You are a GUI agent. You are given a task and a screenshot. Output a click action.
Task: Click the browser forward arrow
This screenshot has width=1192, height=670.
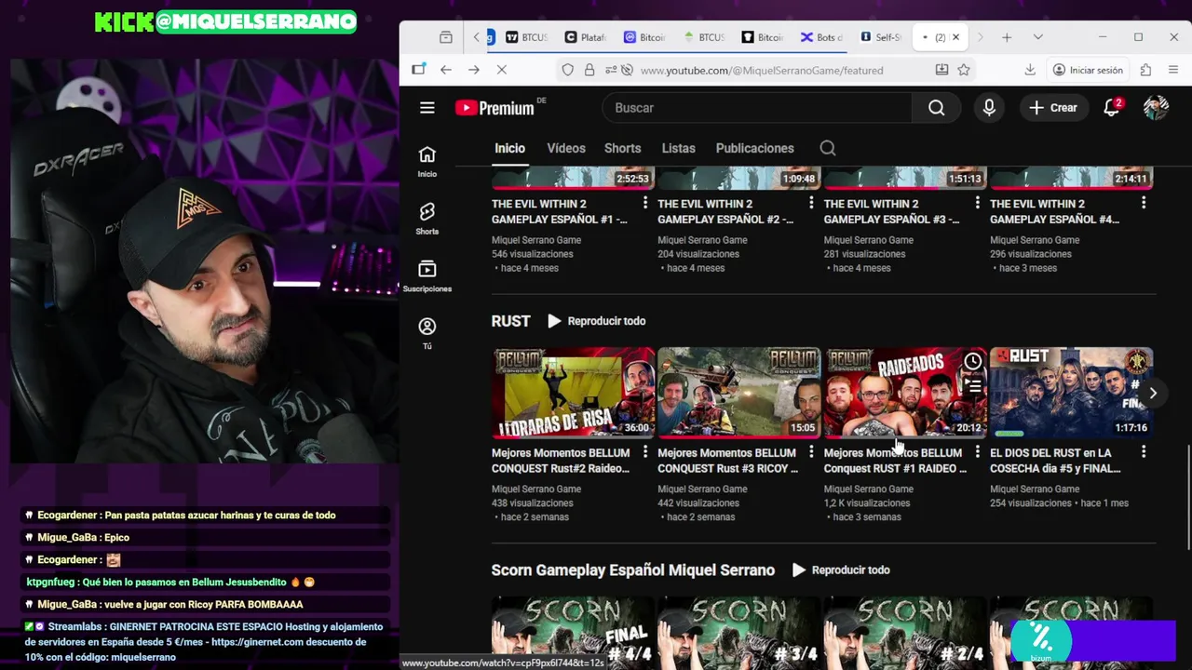point(474,70)
